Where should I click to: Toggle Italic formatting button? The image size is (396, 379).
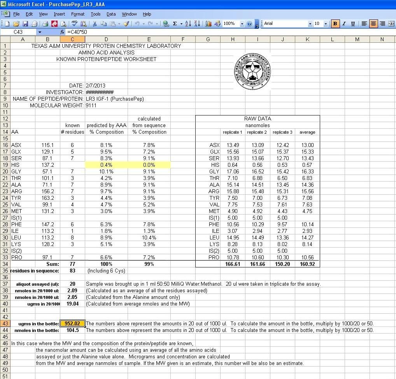[344, 24]
